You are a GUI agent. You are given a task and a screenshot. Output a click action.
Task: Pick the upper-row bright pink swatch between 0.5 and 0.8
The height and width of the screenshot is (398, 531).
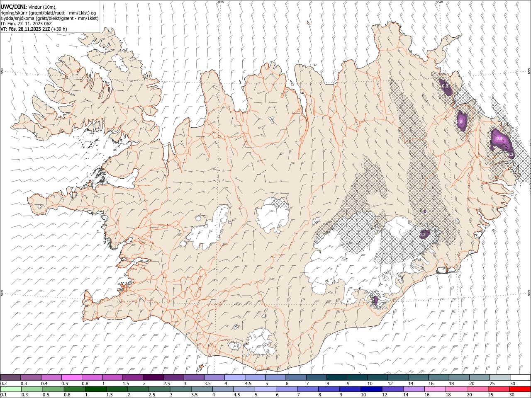click(x=71, y=377)
